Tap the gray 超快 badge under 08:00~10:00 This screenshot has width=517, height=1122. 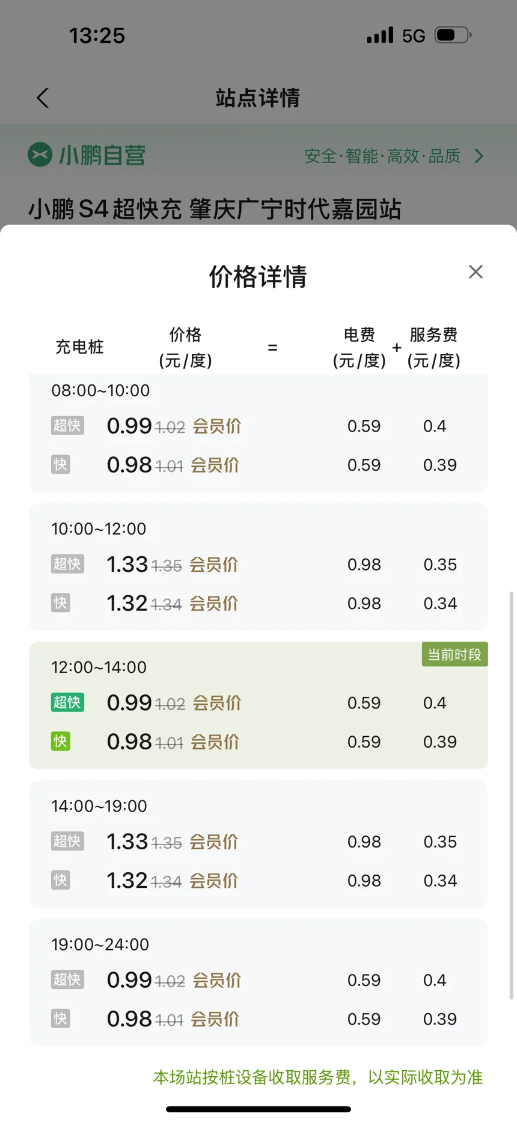tap(67, 426)
